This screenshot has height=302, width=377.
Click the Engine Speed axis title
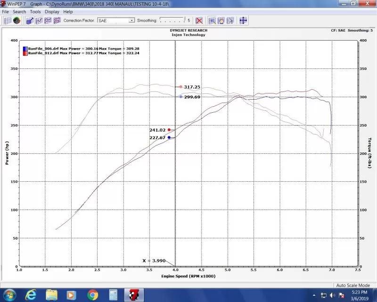pyautogui.click(x=188, y=276)
